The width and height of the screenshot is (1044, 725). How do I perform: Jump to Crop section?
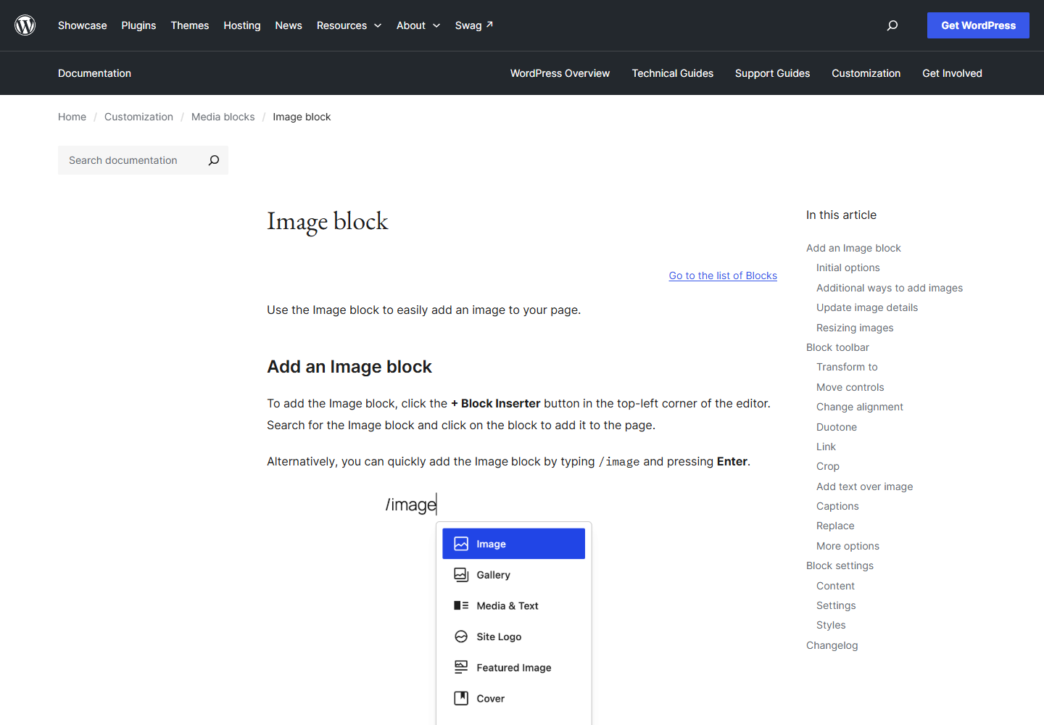828,466
